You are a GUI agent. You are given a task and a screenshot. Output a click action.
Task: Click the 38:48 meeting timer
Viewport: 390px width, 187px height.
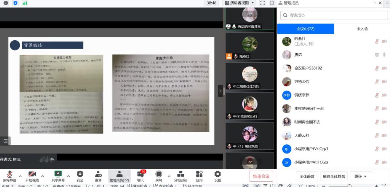pos(211,3)
